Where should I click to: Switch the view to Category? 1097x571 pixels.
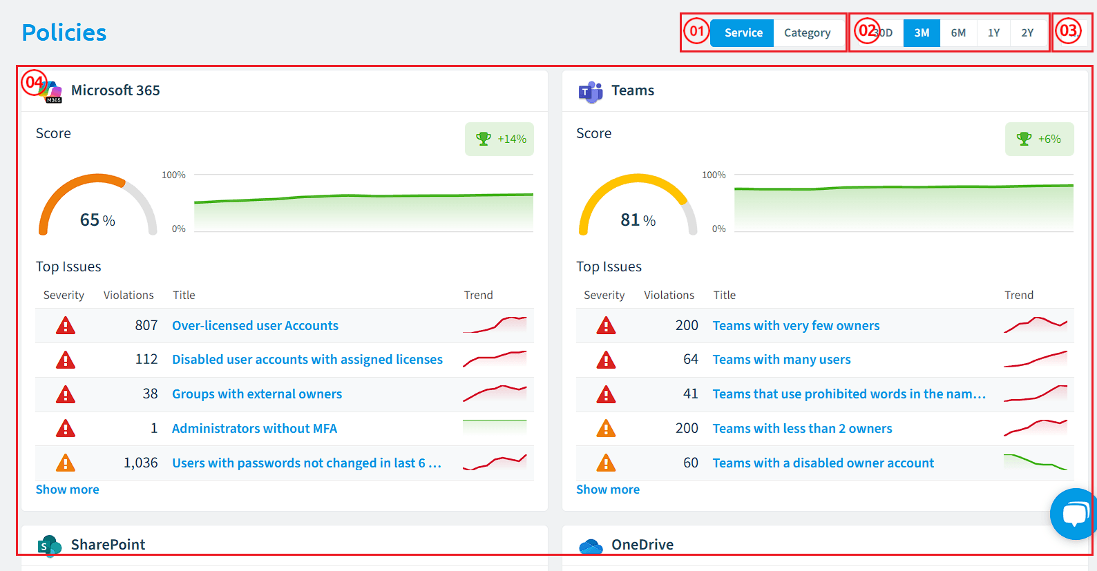pyautogui.click(x=807, y=32)
